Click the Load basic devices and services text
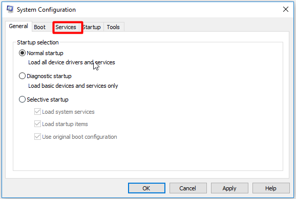This screenshot has height=199, width=296. click(73, 86)
